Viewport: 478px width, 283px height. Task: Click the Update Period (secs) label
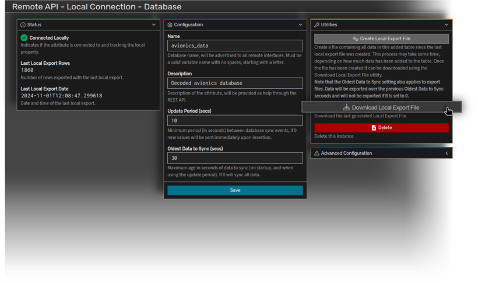click(189, 111)
